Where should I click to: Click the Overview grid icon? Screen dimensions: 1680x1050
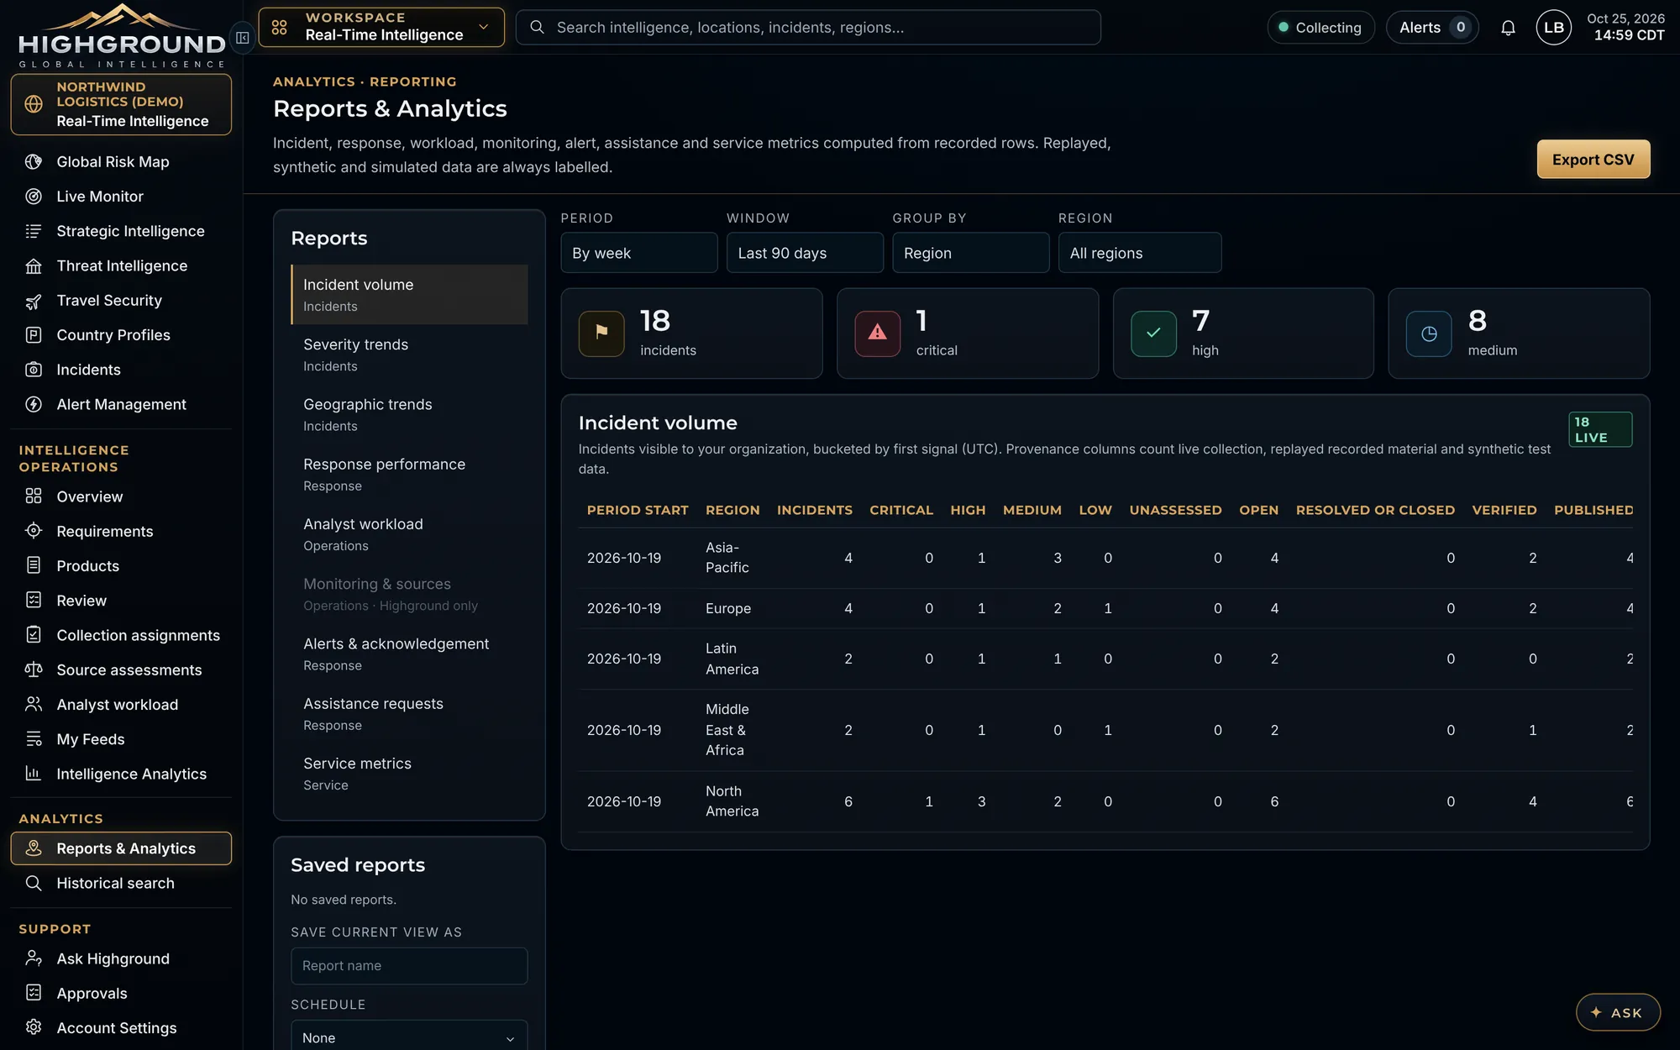(x=34, y=496)
